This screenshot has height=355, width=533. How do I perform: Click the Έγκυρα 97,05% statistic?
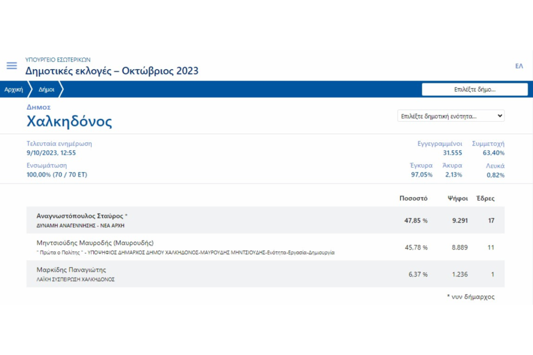[421, 170]
